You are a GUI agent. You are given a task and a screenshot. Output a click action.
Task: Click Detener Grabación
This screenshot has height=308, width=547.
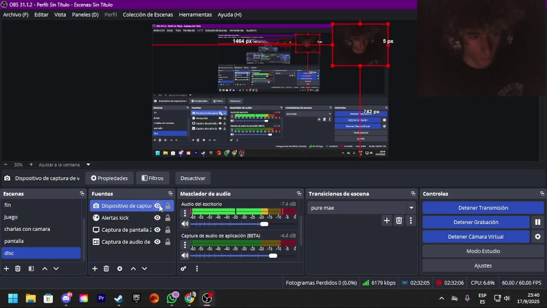[x=476, y=222]
